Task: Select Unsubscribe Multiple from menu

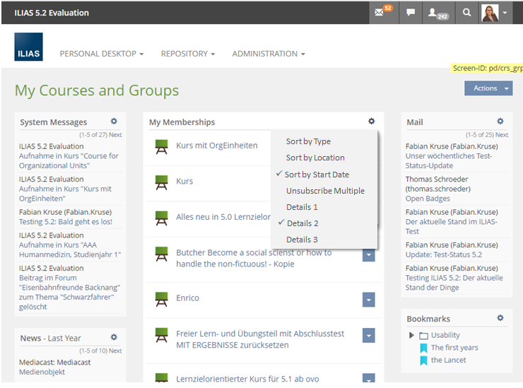Action: click(325, 191)
